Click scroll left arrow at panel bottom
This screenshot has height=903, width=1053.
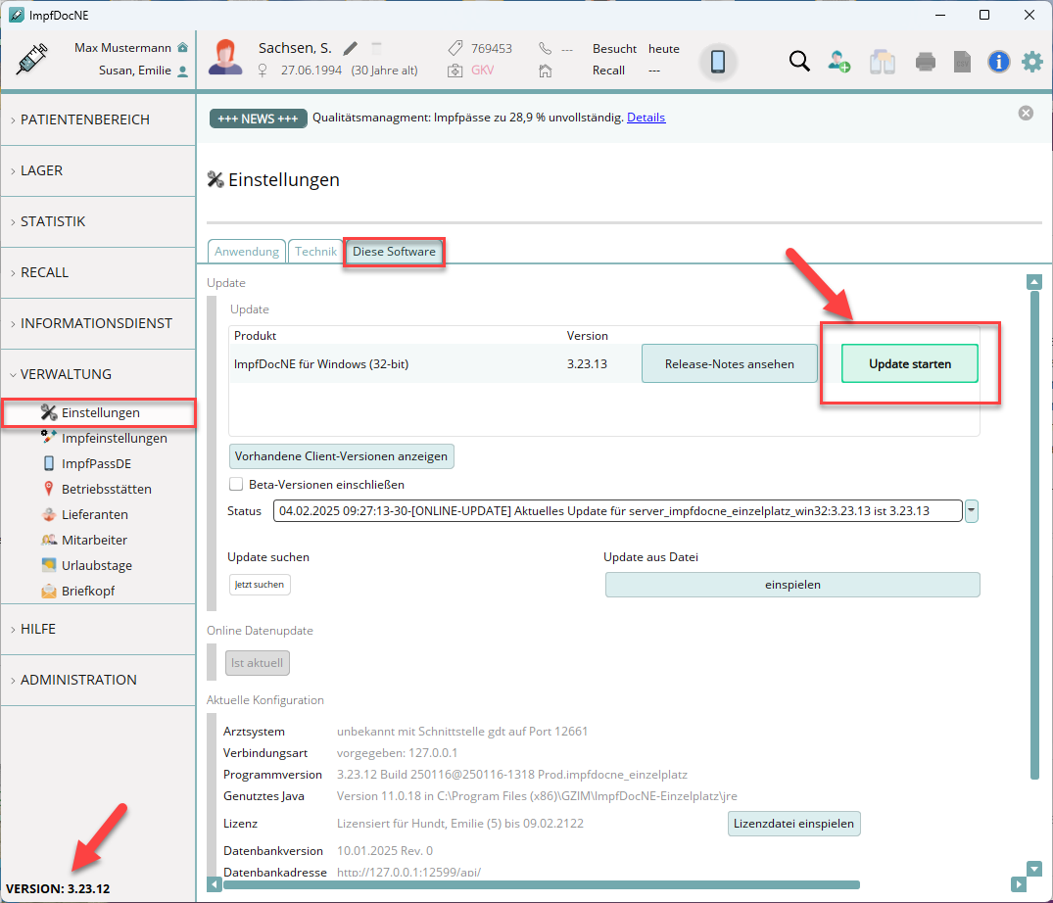pyautogui.click(x=215, y=884)
